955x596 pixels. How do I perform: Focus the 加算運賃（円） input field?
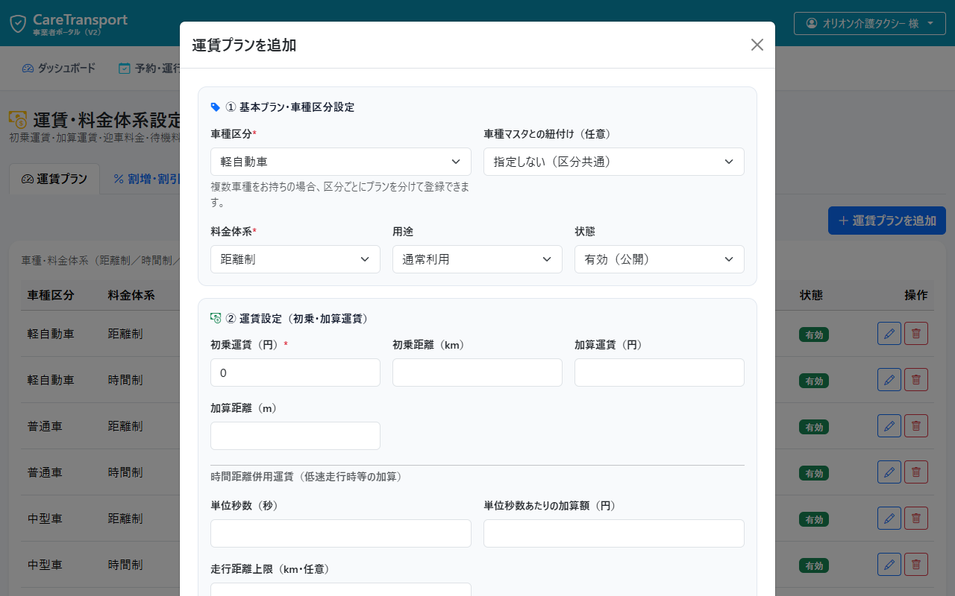[x=660, y=372]
